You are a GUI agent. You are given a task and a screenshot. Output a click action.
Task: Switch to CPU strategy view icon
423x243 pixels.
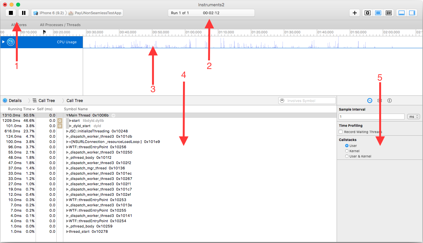[x=368, y=13]
